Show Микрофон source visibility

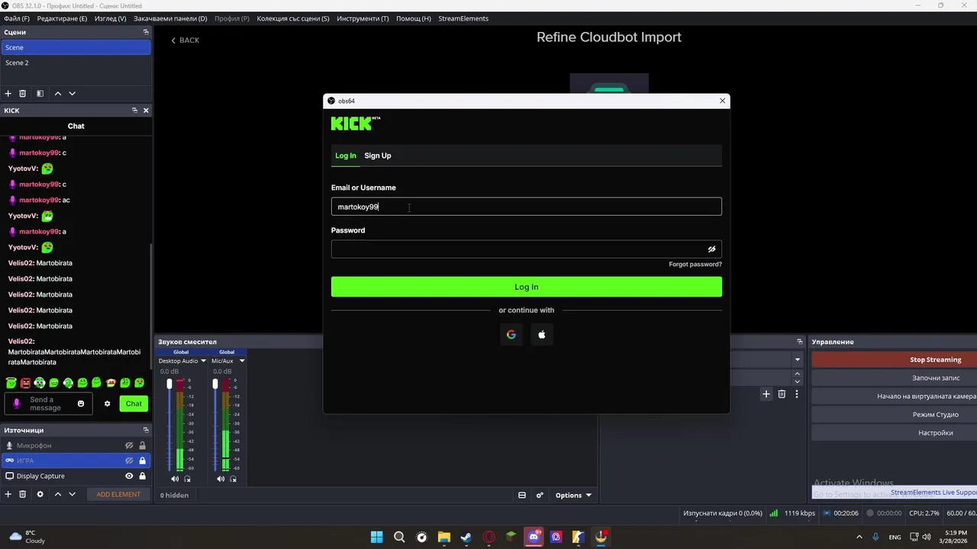129,445
